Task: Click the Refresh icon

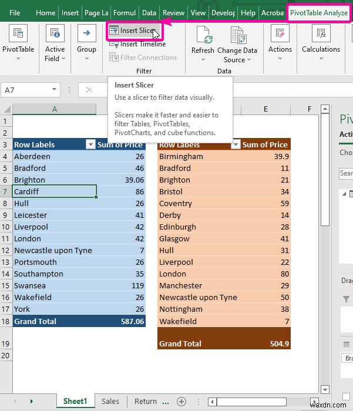Action: pos(203,35)
